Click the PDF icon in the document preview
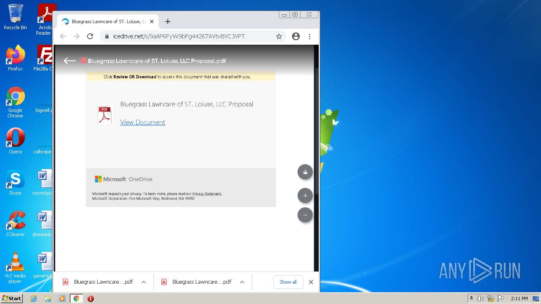Viewport: 541px width, 304px height. pyautogui.click(x=104, y=115)
